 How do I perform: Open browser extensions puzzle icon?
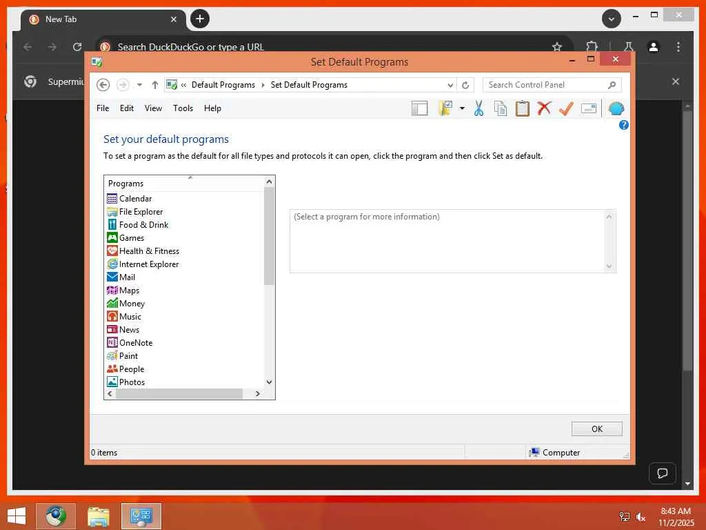[592, 46]
